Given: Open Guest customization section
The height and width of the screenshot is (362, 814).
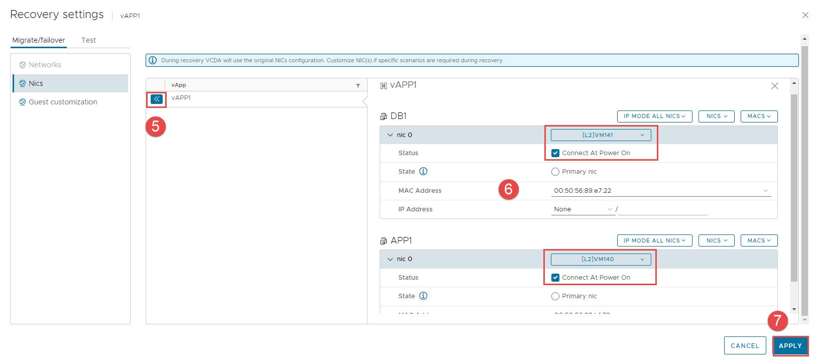Looking at the screenshot, I should coord(63,102).
